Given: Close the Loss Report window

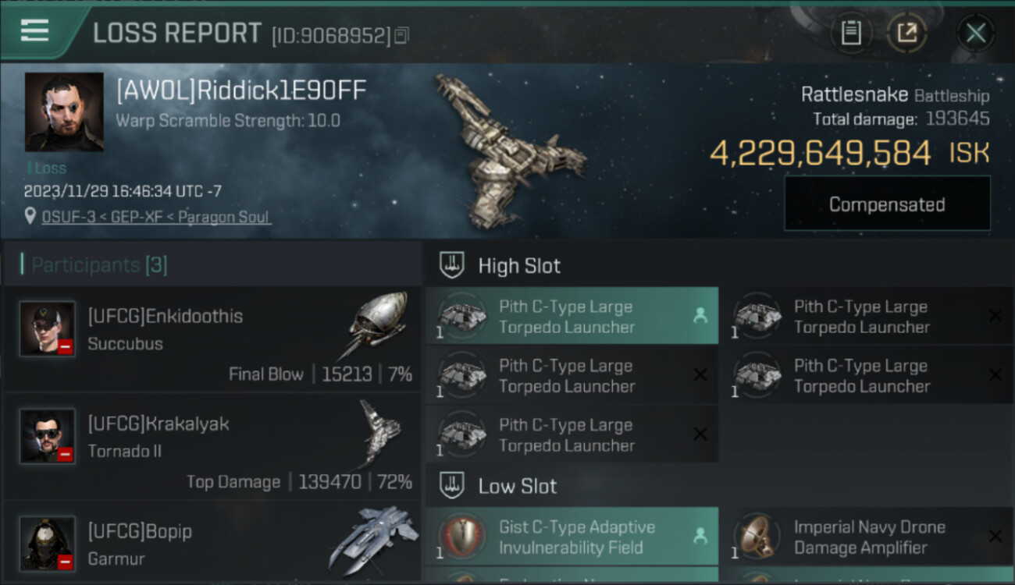Looking at the screenshot, I should 975,33.
